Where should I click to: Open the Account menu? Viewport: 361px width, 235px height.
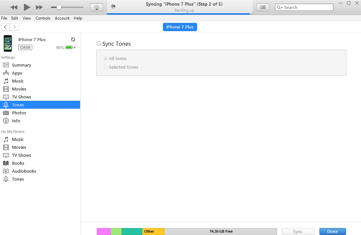(62, 18)
